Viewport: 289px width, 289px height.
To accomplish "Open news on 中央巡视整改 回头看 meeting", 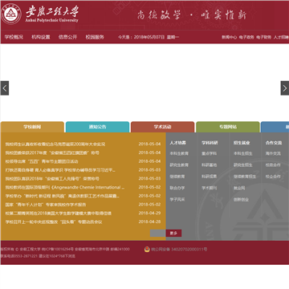I will coord(54,222).
